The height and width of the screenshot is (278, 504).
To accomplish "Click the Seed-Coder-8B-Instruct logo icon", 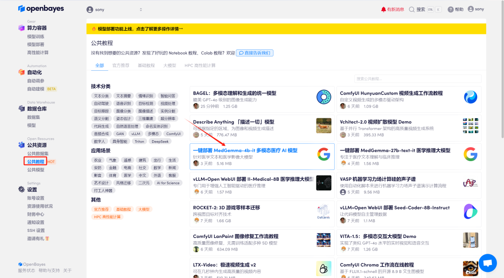I will [470, 211].
